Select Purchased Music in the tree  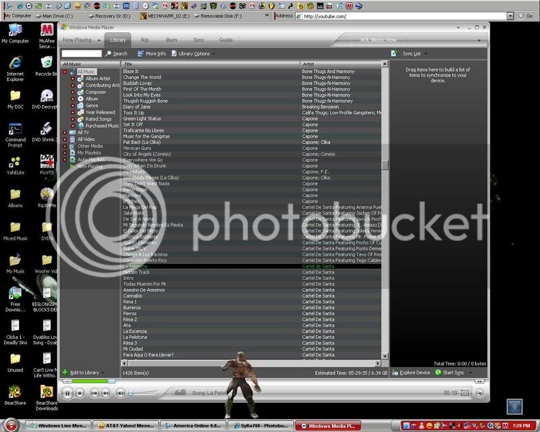click(102, 126)
